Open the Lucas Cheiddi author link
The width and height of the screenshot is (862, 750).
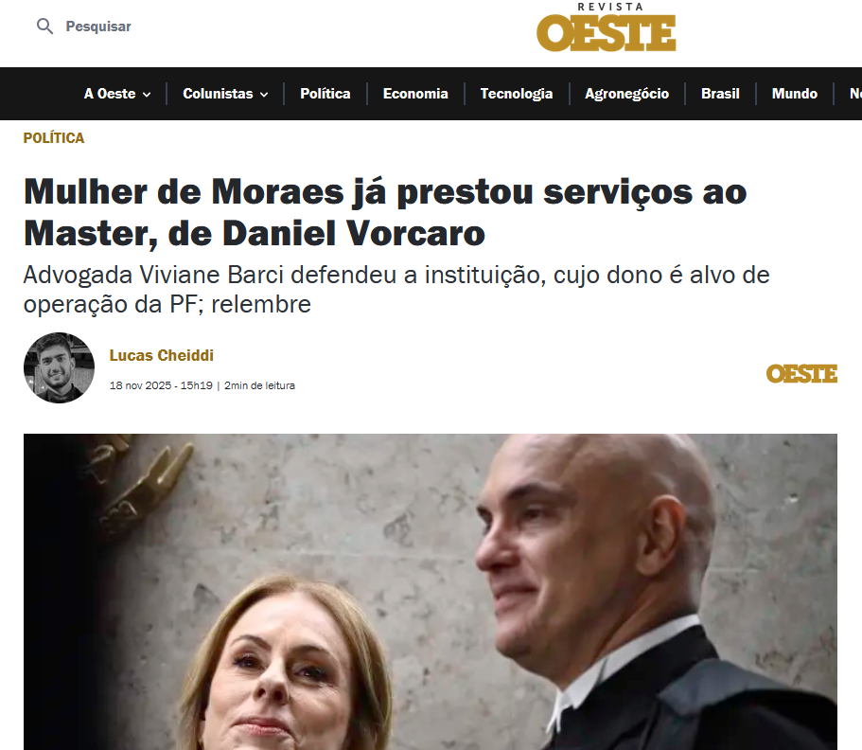point(161,355)
